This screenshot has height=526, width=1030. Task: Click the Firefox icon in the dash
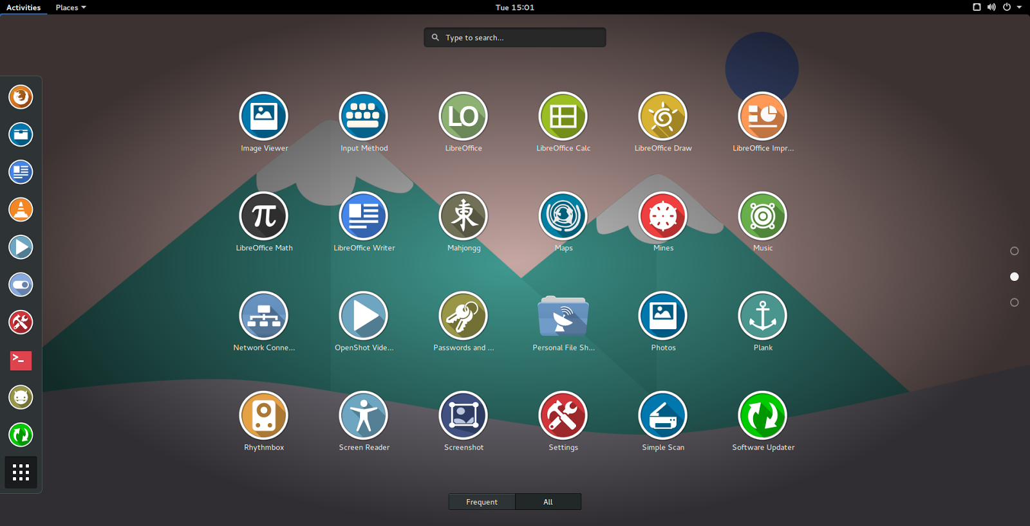pos(21,97)
